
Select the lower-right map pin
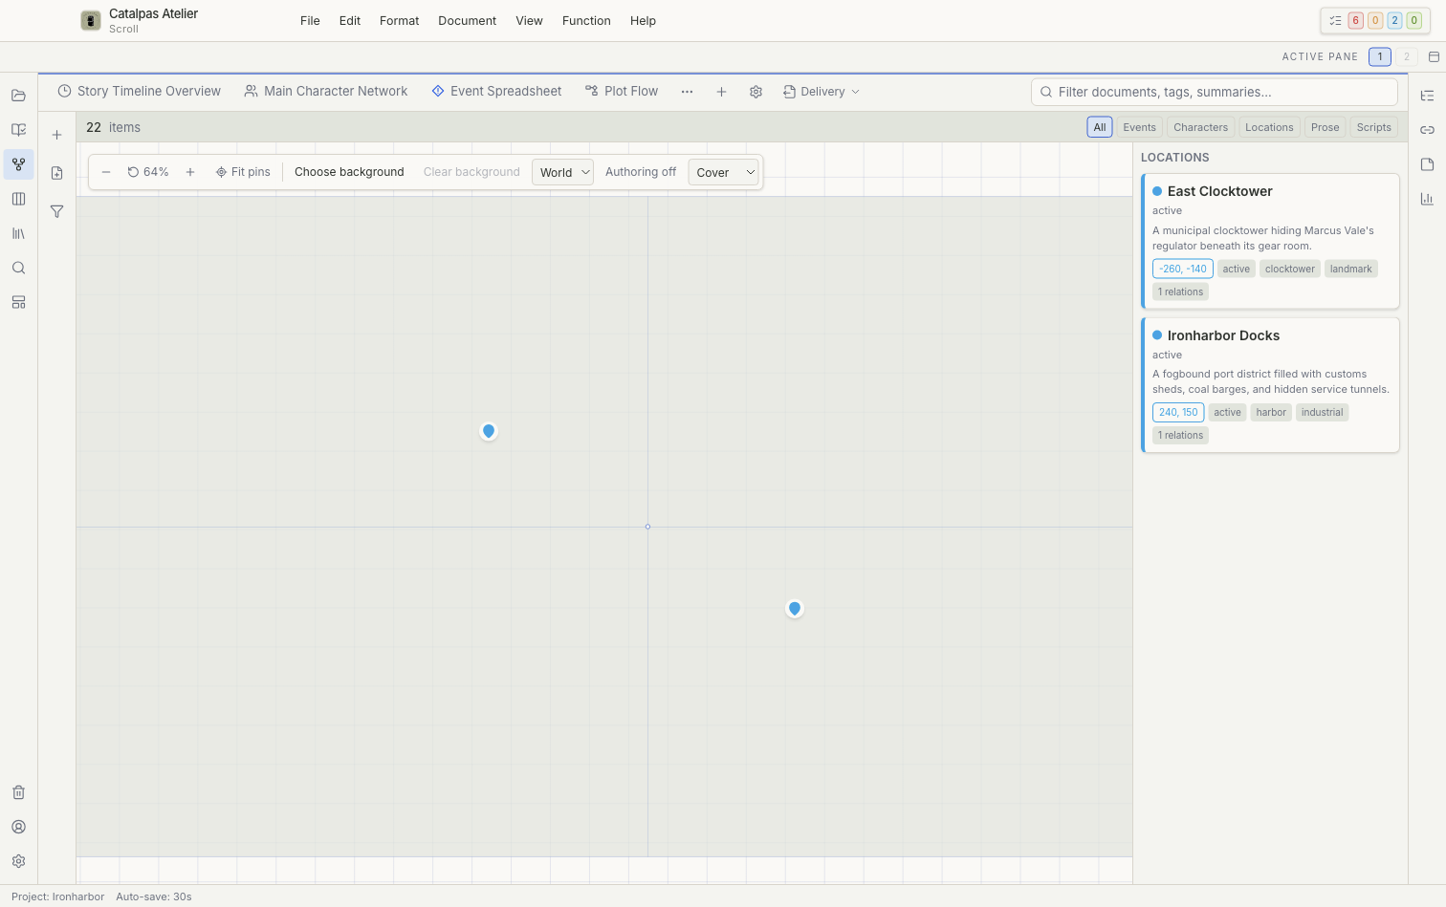pyautogui.click(x=795, y=609)
